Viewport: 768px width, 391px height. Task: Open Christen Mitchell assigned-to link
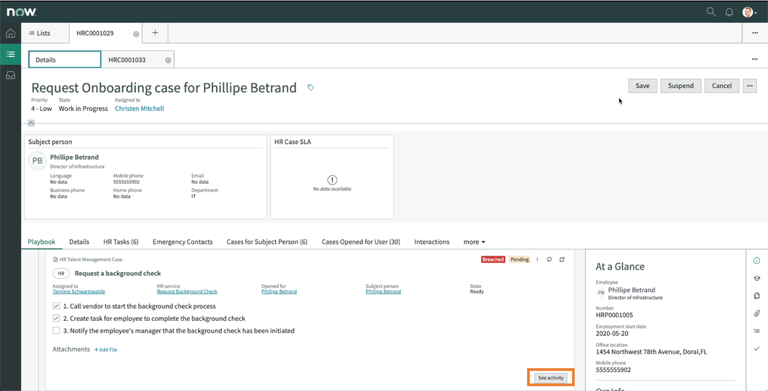139,109
